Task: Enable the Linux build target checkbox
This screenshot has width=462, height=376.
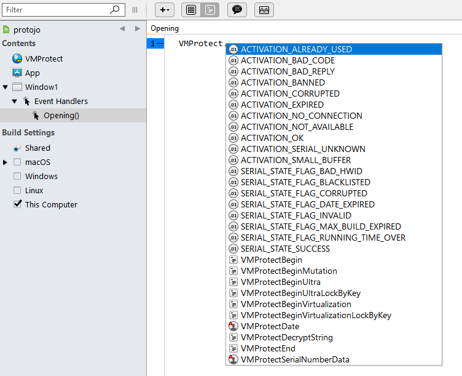Action: pos(17,190)
